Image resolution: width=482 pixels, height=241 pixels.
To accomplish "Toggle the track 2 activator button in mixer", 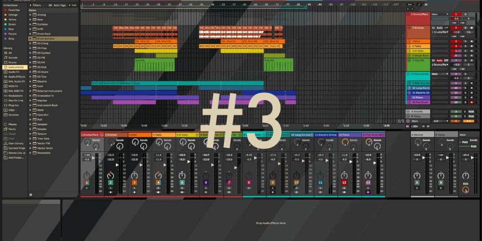I will click(110, 183).
